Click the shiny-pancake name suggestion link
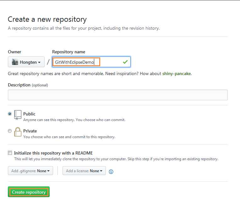This screenshot has height=199, width=240. tap(177, 73)
